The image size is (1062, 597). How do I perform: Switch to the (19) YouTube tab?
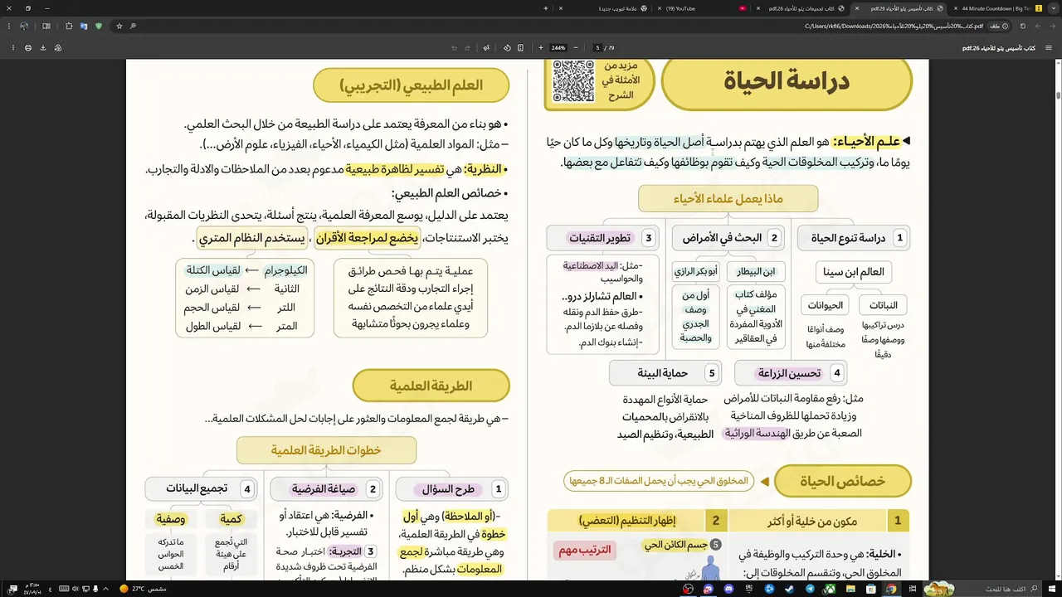701,8
